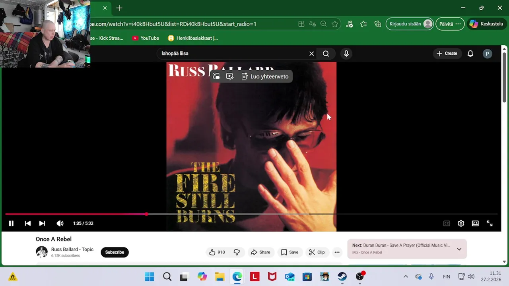
Task: Open picture-in-picture from video overlay
Action: tap(216, 76)
